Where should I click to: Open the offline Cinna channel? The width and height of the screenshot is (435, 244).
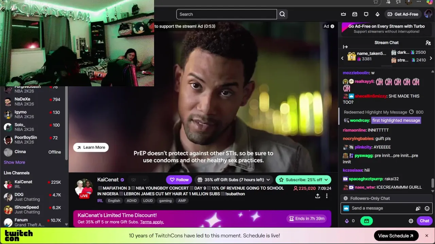[33, 152]
